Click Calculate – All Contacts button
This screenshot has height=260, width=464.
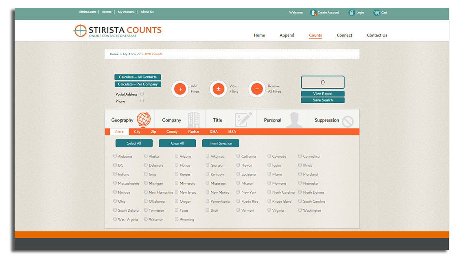pyautogui.click(x=138, y=77)
